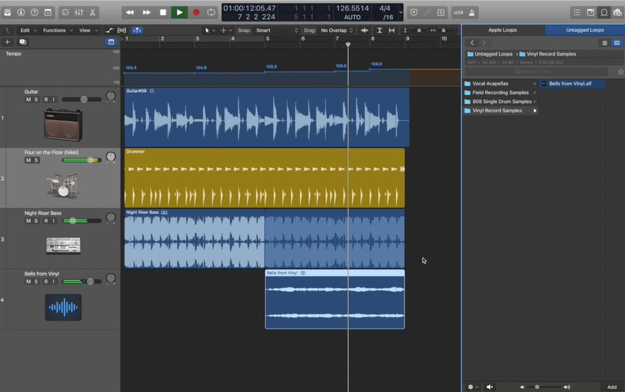Solo the Night Riser Bass track

click(x=37, y=221)
